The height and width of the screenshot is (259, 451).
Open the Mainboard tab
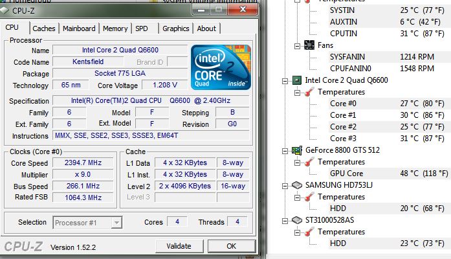[x=79, y=28]
